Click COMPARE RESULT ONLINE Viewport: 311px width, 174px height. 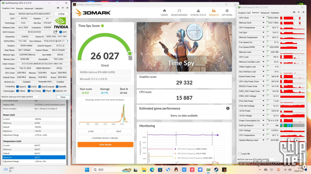tap(105, 138)
